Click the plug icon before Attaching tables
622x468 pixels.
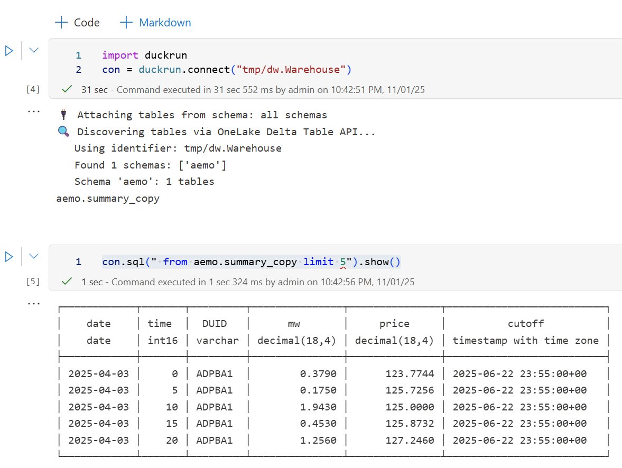coord(63,115)
